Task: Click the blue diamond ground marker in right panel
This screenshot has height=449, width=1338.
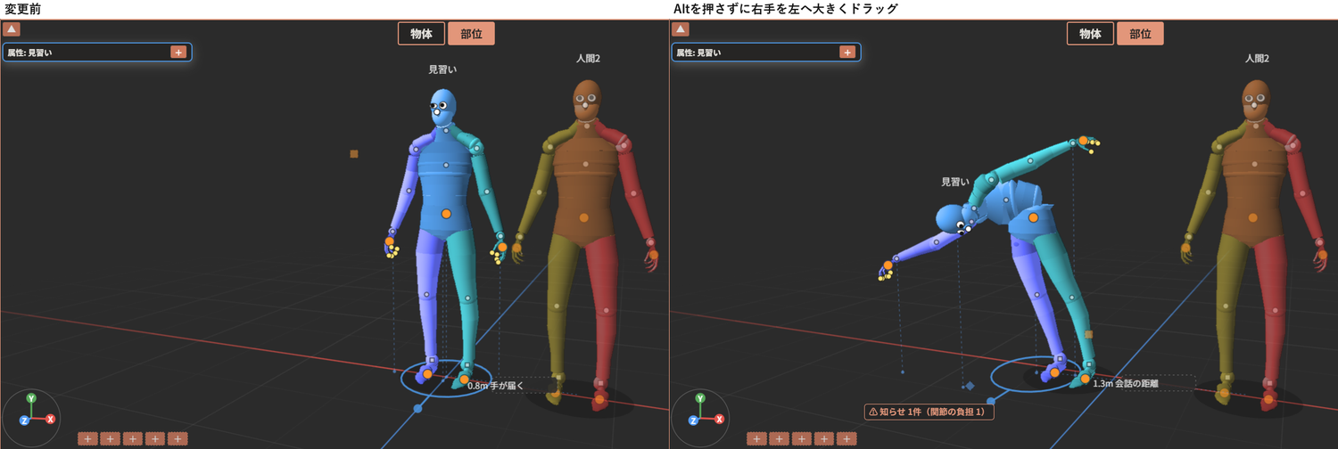Action: coord(970,386)
